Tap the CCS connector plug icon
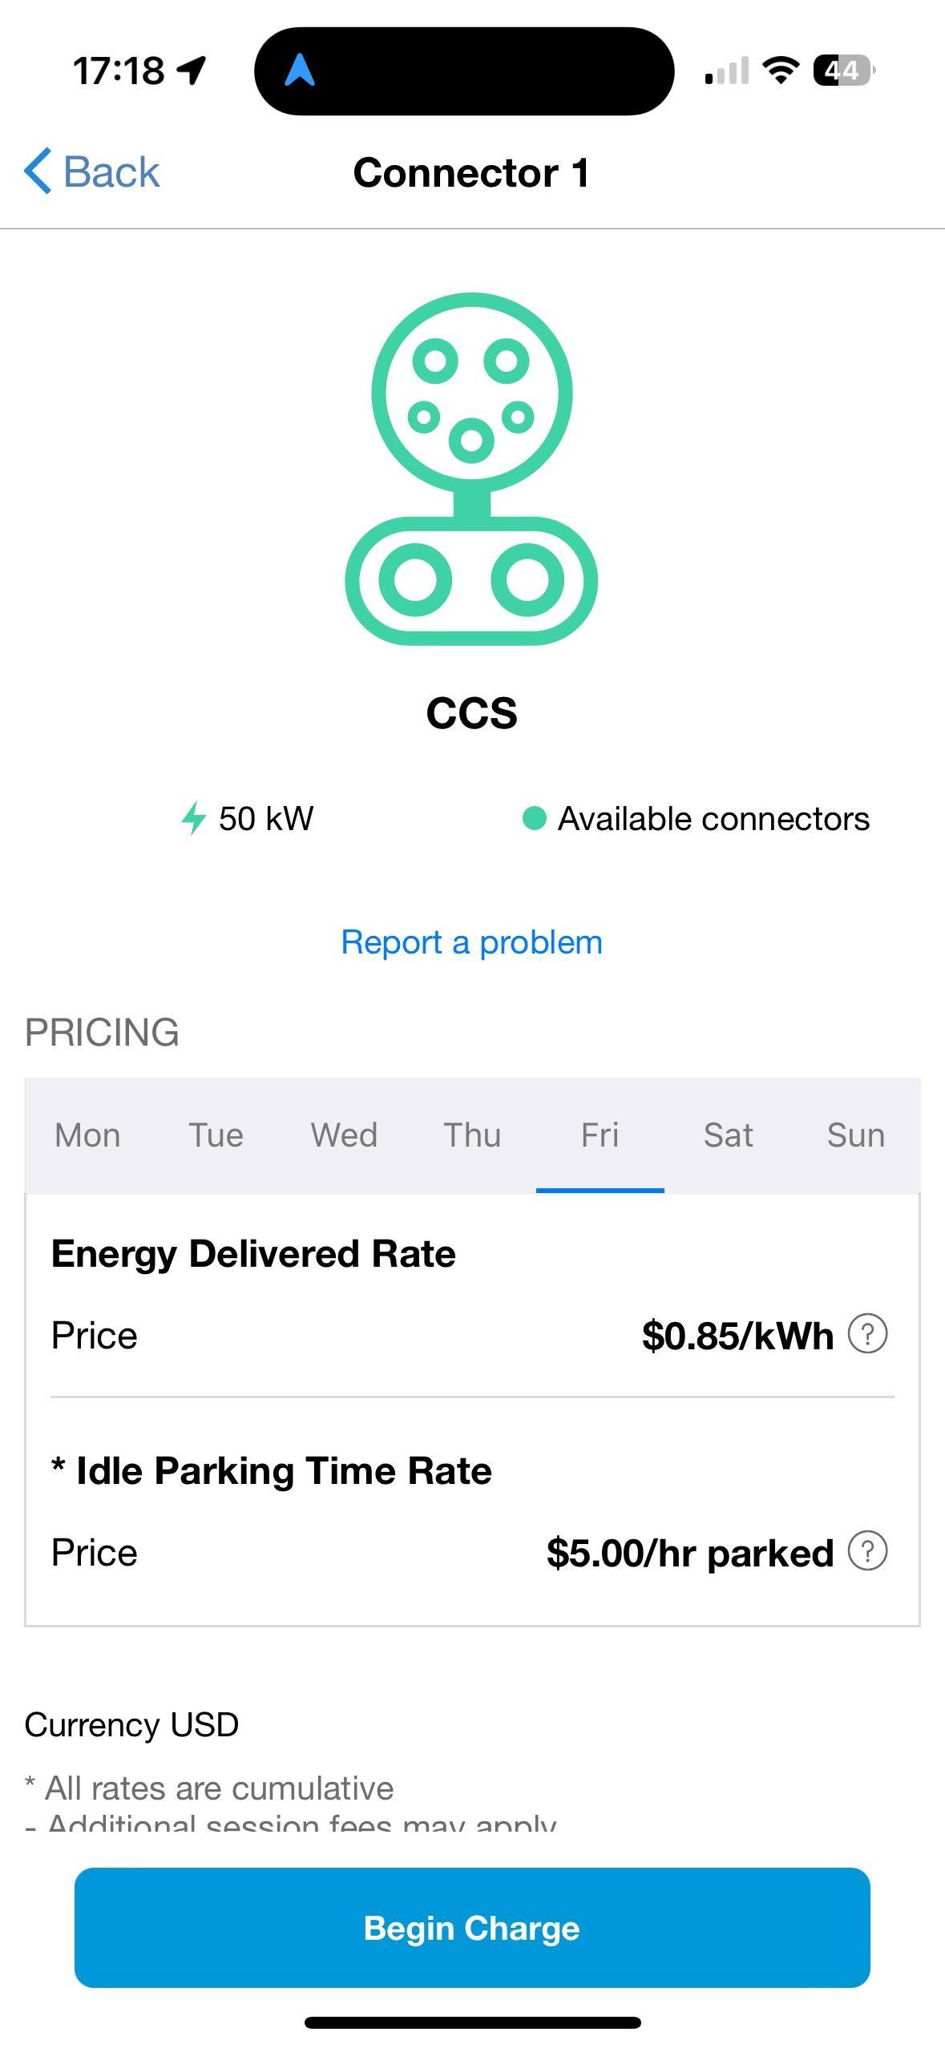Viewport: 945px width, 2048px height. (x=471, y=470)
